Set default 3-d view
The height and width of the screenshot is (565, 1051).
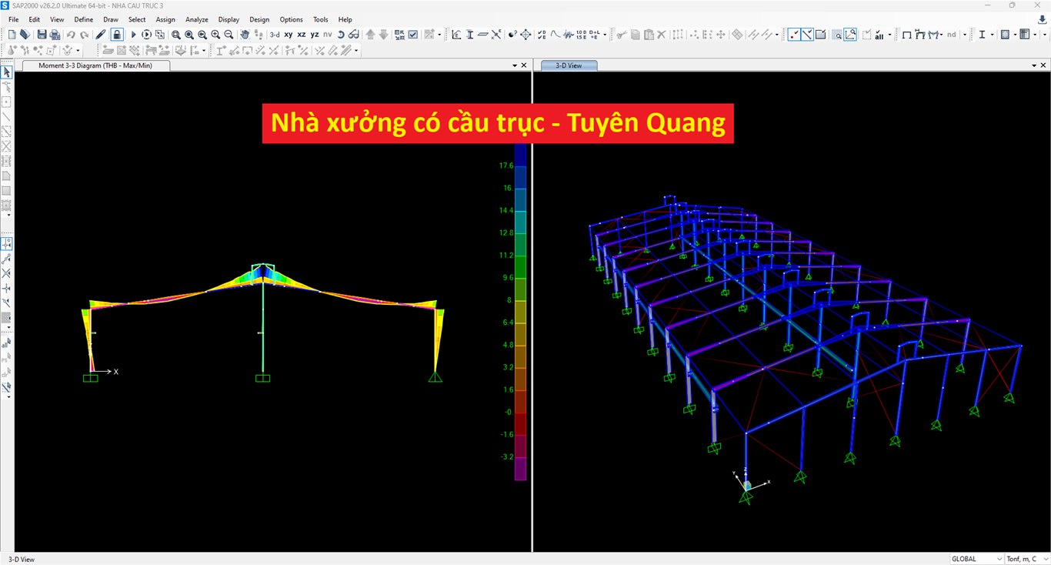pos(275,35)
